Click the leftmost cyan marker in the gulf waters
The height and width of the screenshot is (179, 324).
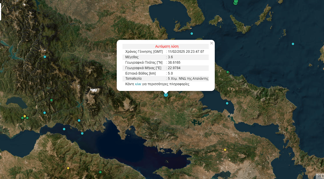coord(64,129)
